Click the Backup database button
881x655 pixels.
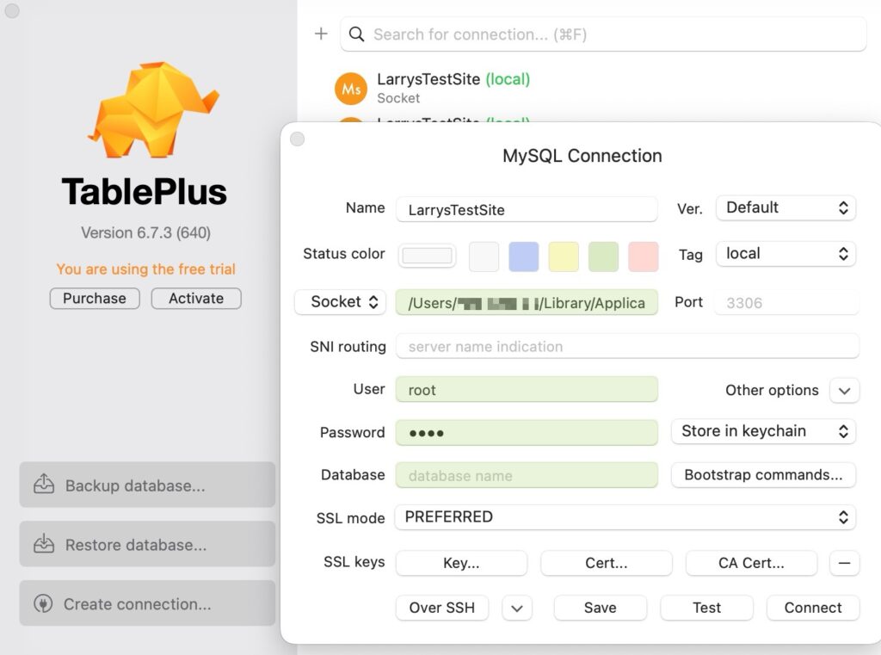click(147, 485)
